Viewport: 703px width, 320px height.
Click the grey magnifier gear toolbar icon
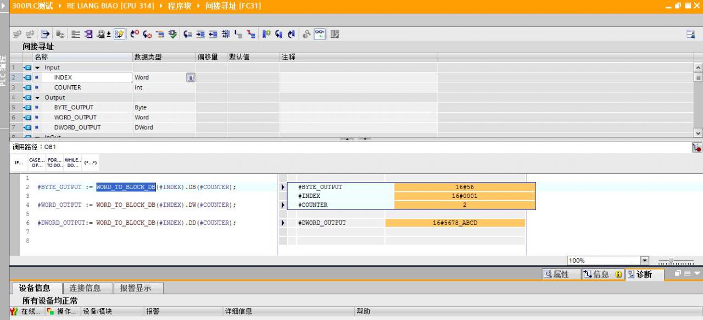pos(306,34)
